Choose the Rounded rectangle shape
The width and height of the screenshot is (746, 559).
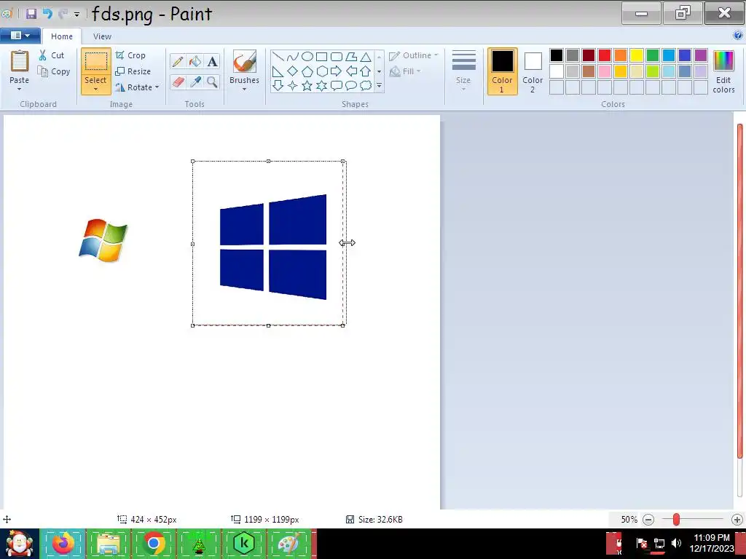click(337, 57)
